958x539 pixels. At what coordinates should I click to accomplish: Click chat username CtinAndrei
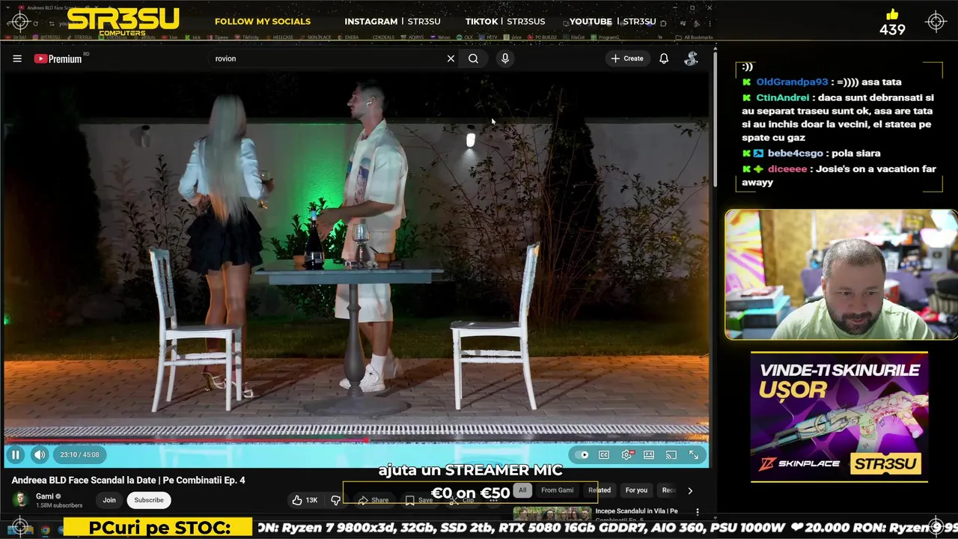782,98
